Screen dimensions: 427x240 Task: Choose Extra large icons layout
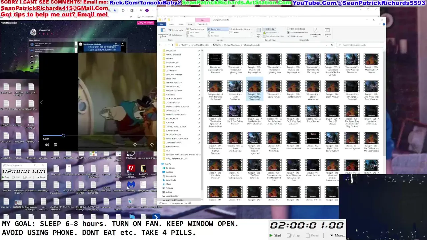(197, 29)
